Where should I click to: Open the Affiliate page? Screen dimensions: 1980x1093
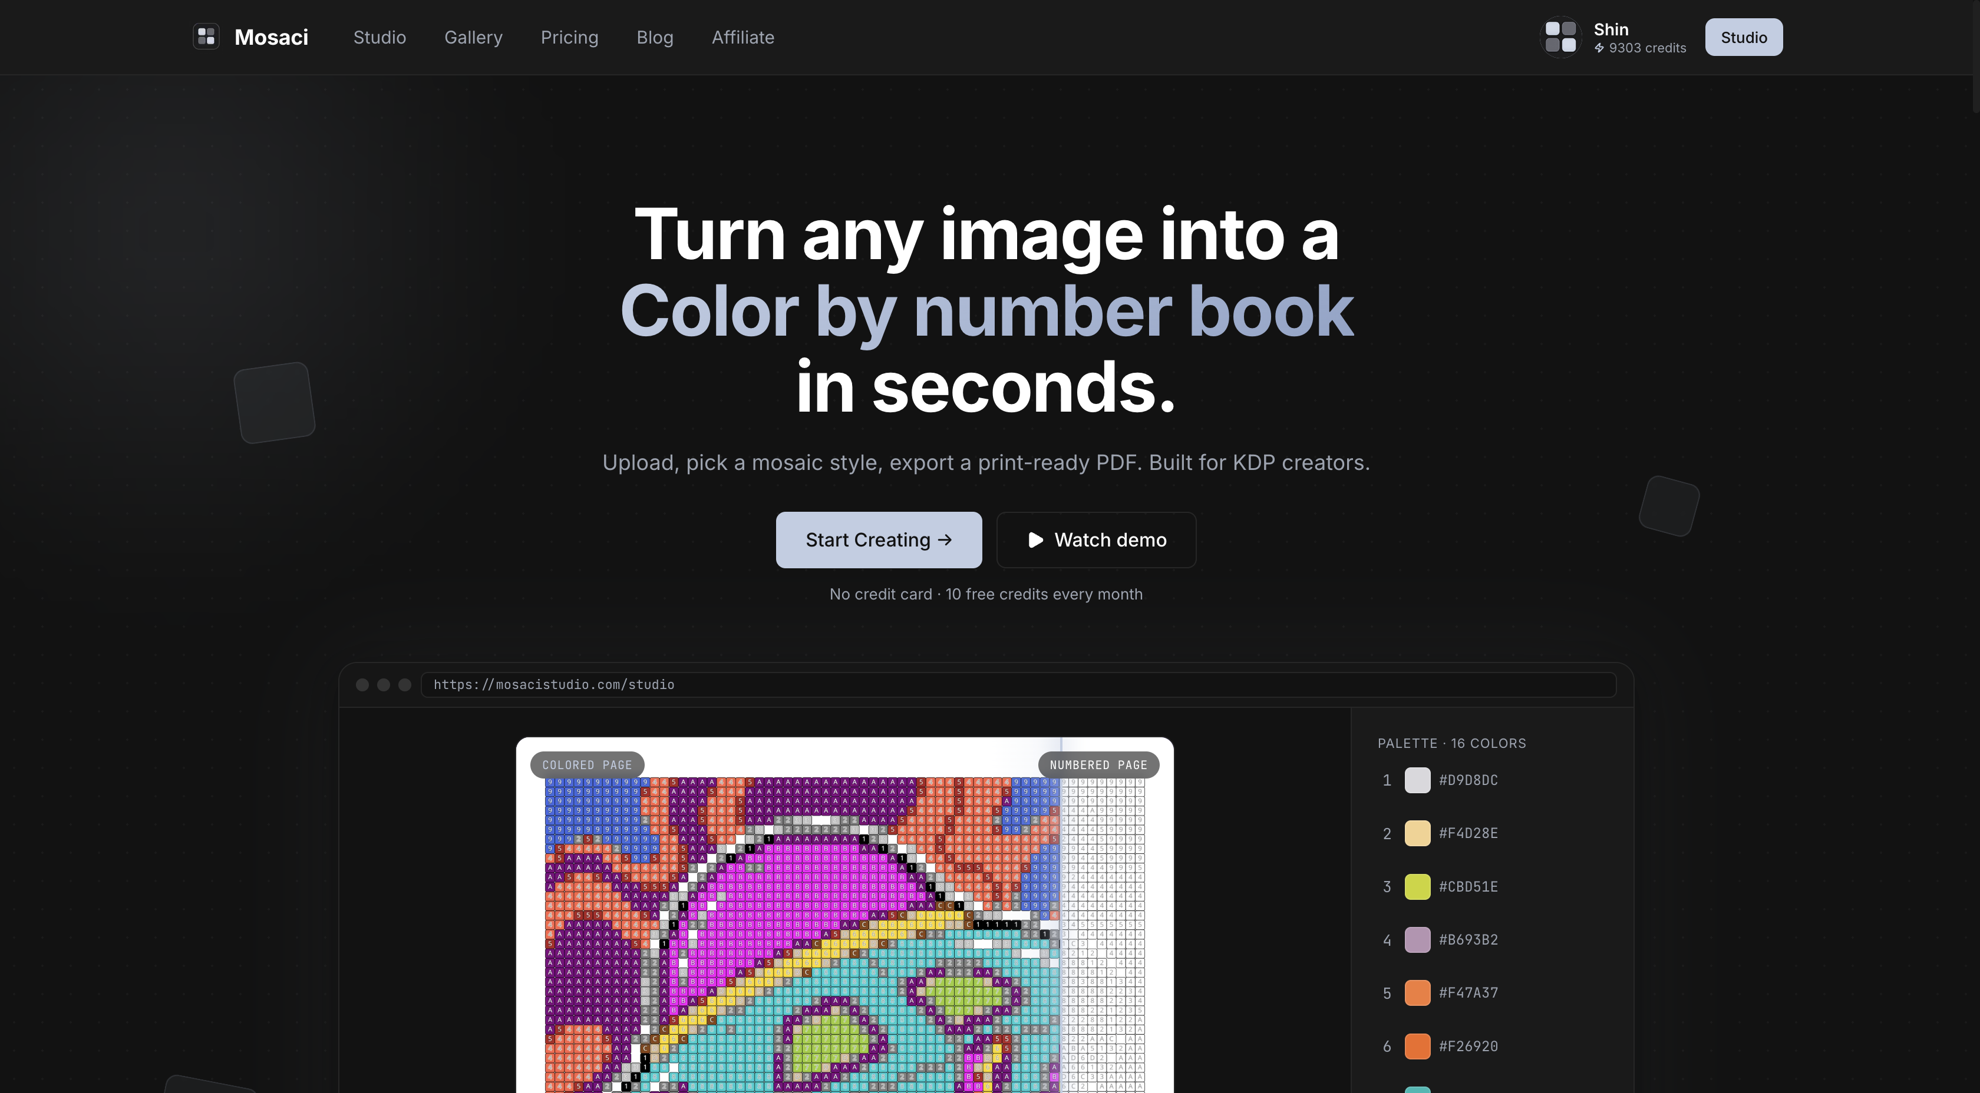click(742, 37)
